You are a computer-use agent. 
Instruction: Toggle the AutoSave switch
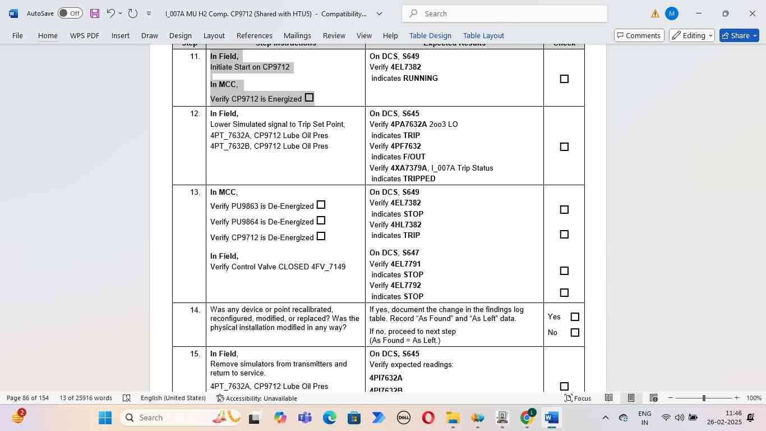70,13
